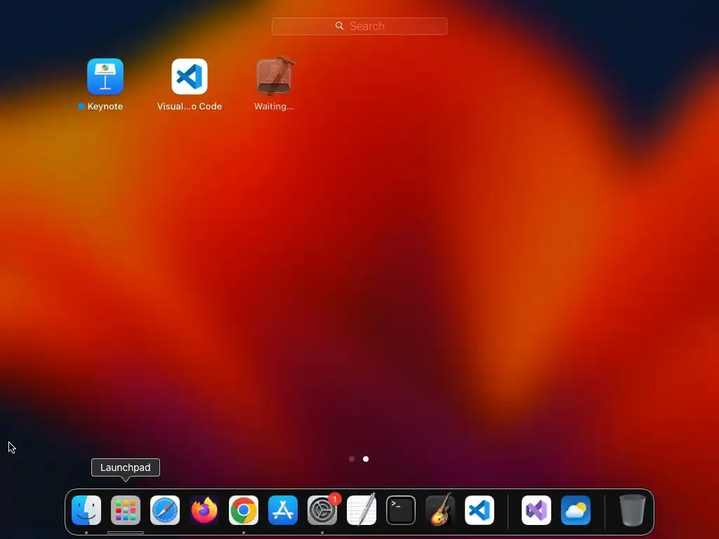This screenshot has width=719, height=539.
Task: Open Safari from the Dock
Action: (165, 510)
